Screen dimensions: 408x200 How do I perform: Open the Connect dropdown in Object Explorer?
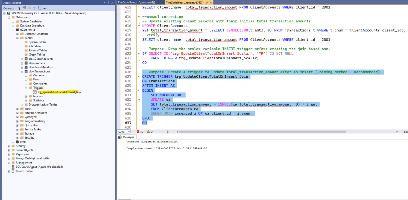pos(10,8)
